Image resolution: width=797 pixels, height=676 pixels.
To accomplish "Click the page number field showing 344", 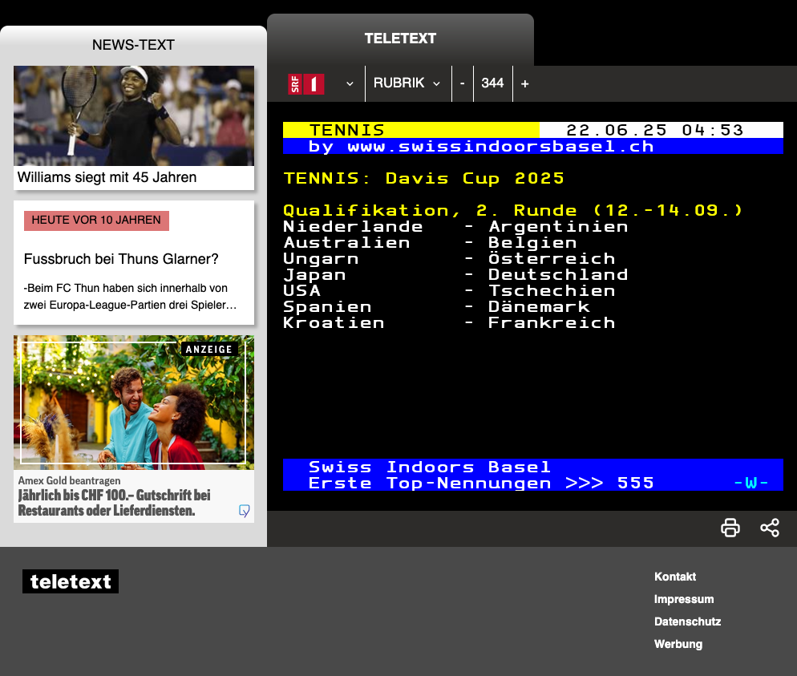I will coord(492,83).
